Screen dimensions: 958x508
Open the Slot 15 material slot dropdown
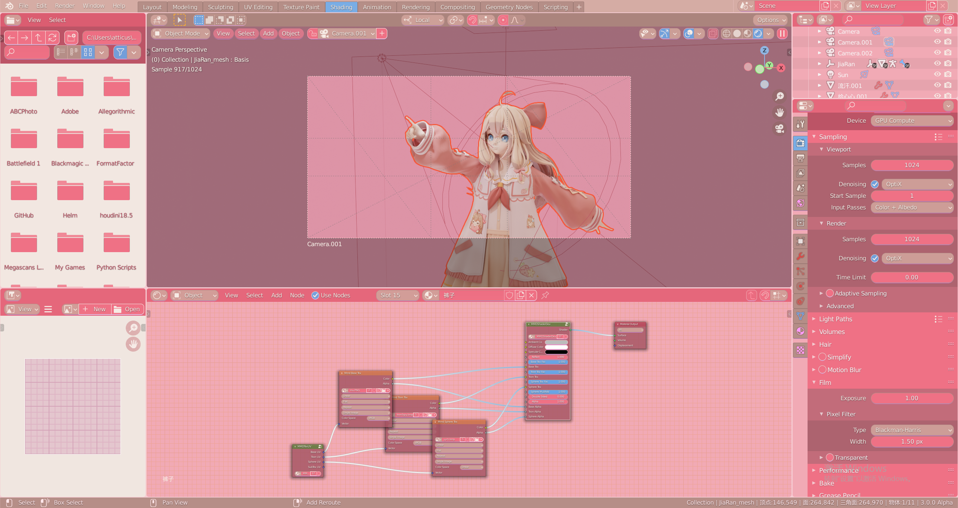(398, 295)
